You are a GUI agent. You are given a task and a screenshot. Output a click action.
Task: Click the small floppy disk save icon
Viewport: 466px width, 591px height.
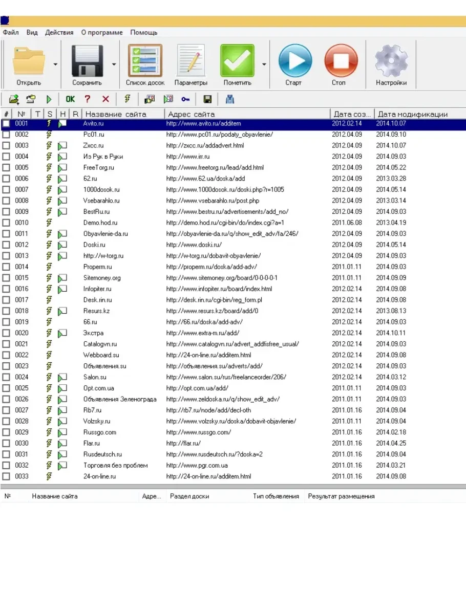(x=207, y=99)
